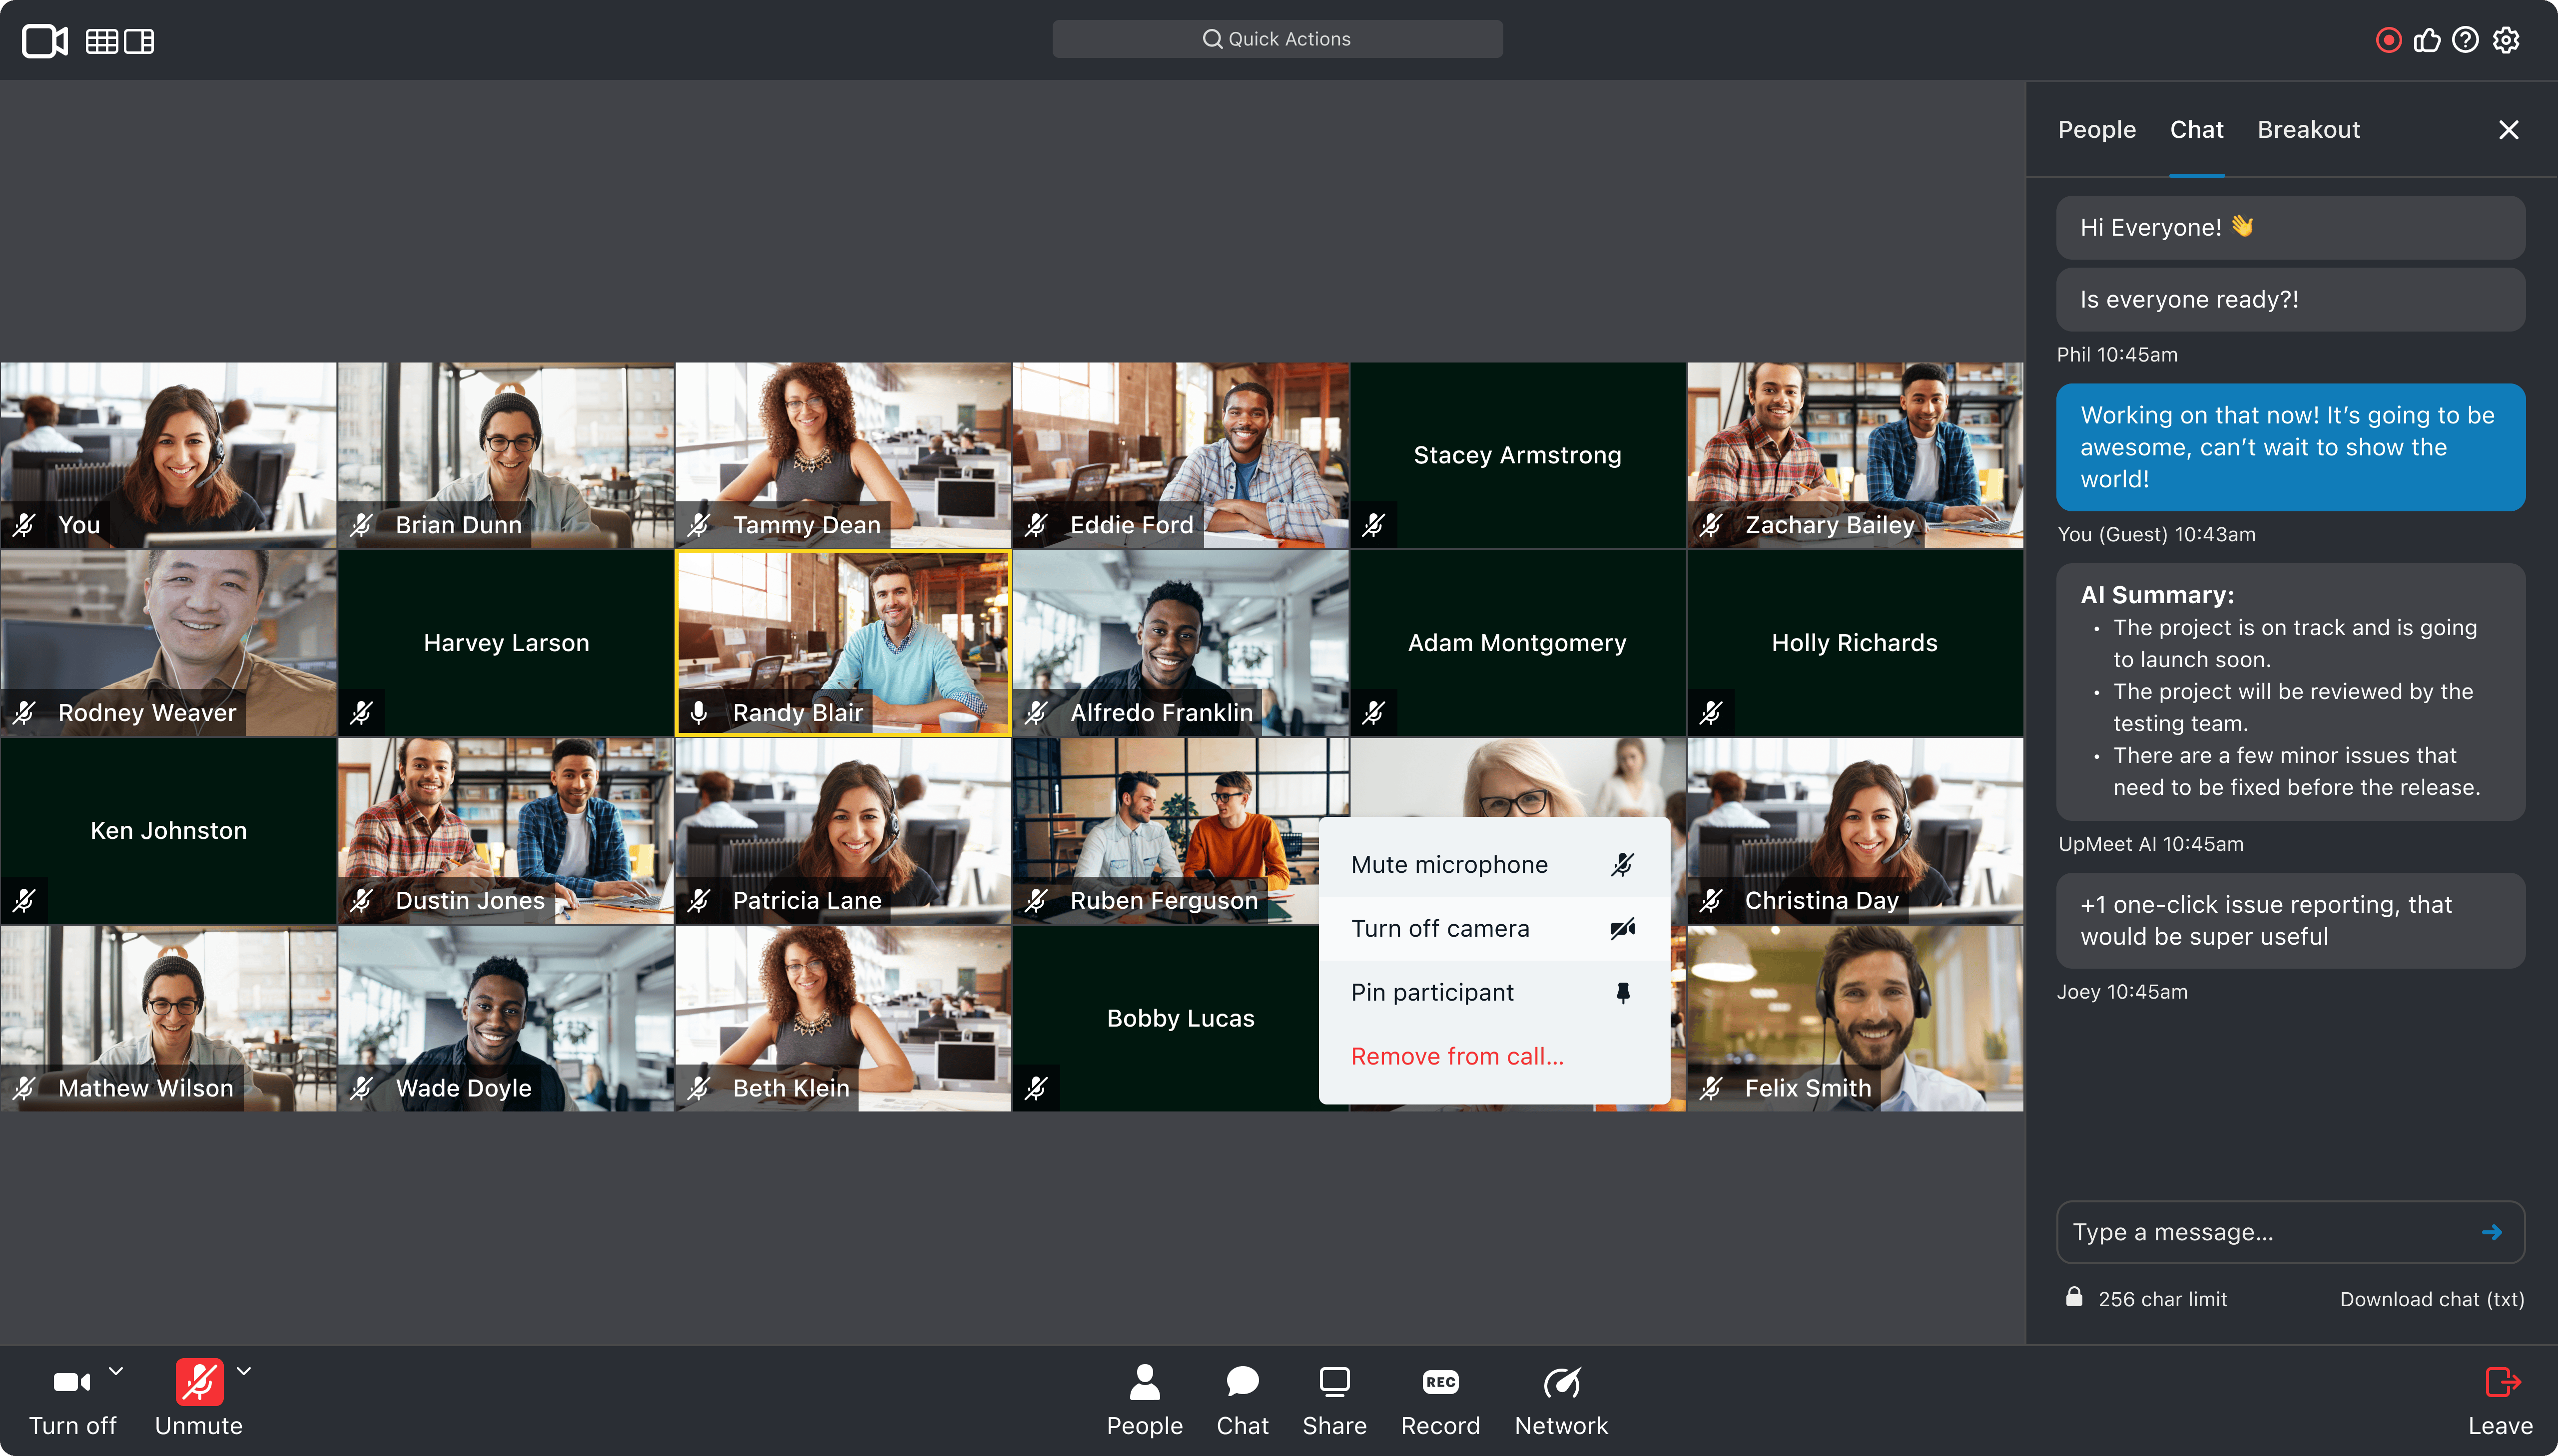
Task: Send message with the blue arrow
Action: [x=2492, y=1232]
